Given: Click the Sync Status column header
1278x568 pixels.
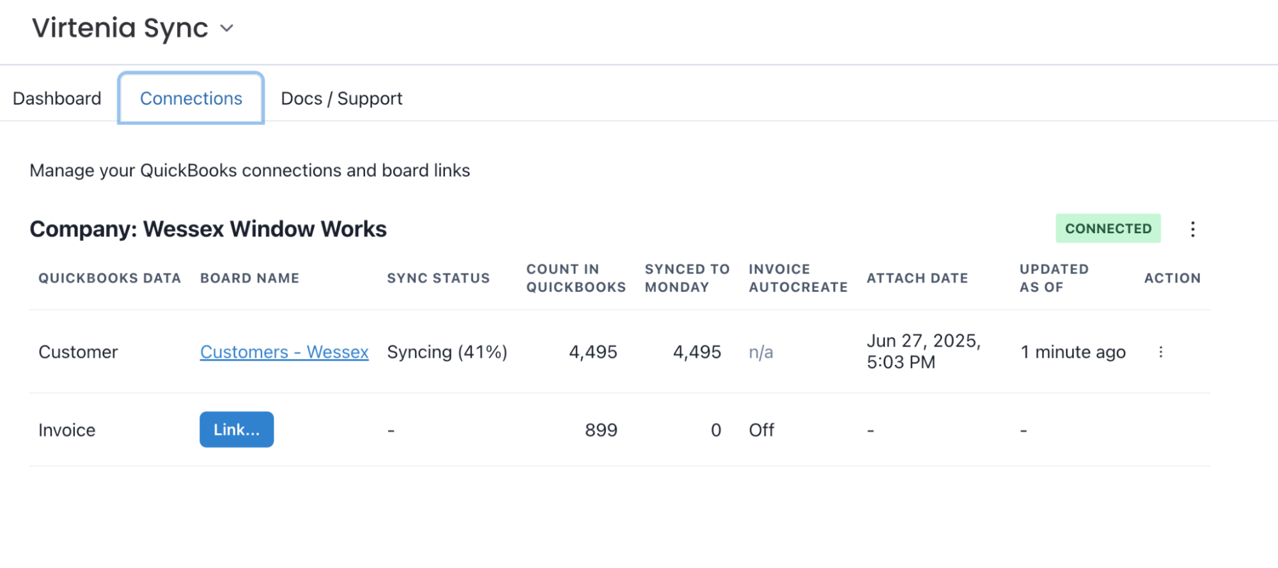Looking at the screenshot, I should click(438, 279).
